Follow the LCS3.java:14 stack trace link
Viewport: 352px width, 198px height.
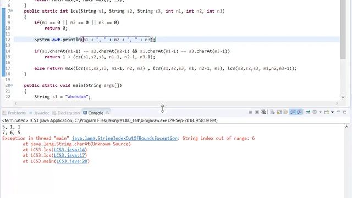coord(69,150)
